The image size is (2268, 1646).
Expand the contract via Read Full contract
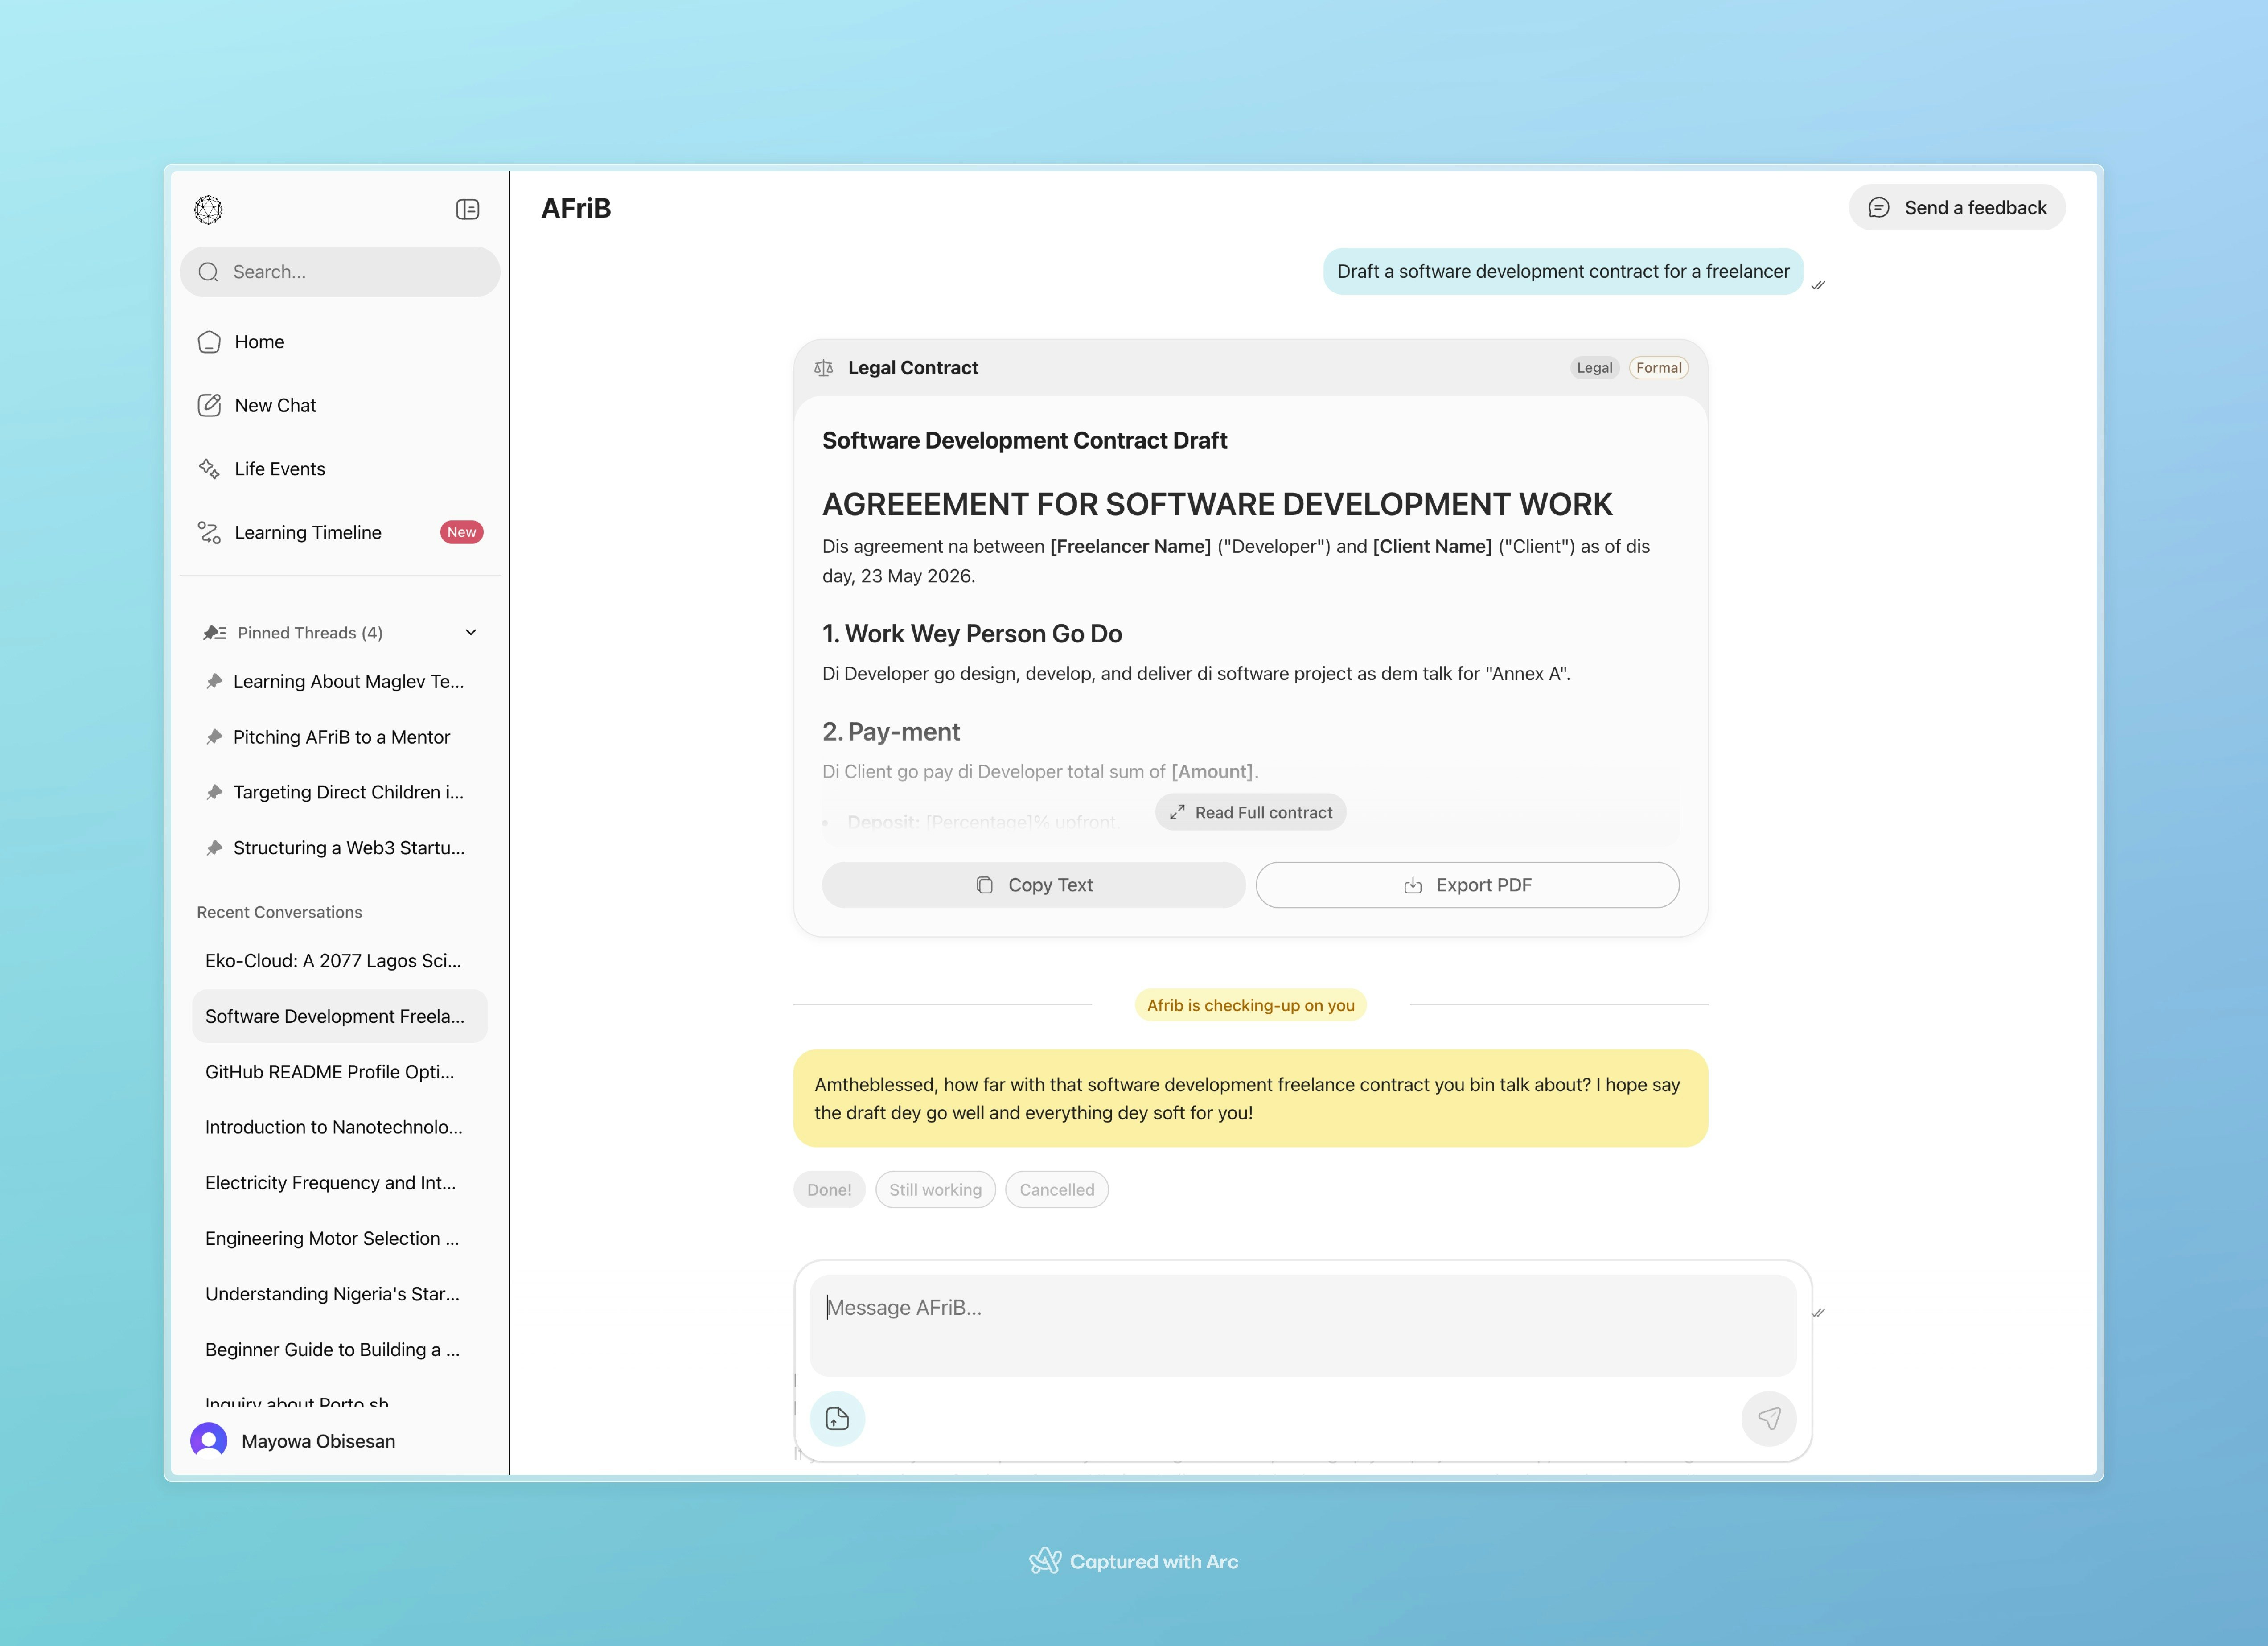tap(1251, 812)
